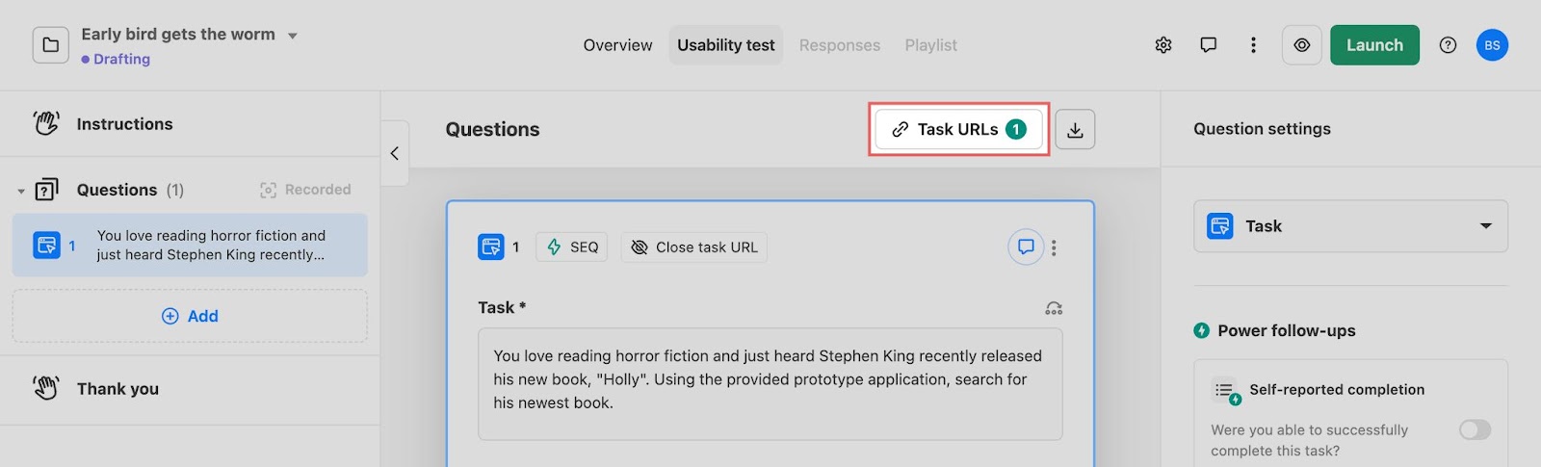Open the comment bubble on question card
Screen dimensions: 1541x467
pos(1026,247)
